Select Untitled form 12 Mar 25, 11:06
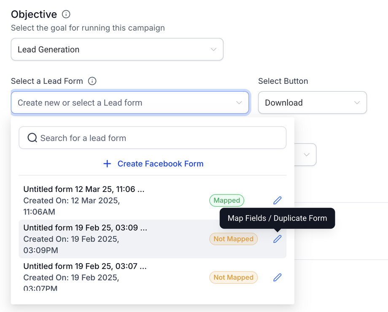The height and width of the screenshot is (312, 388). click(x=84, y=189)
